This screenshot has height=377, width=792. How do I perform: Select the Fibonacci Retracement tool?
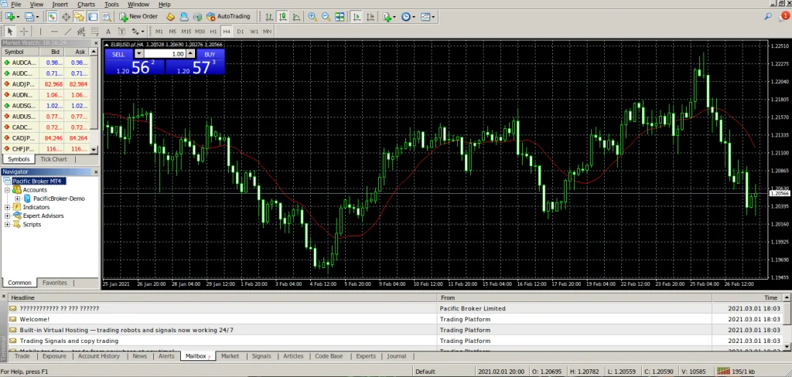[95, 32]
